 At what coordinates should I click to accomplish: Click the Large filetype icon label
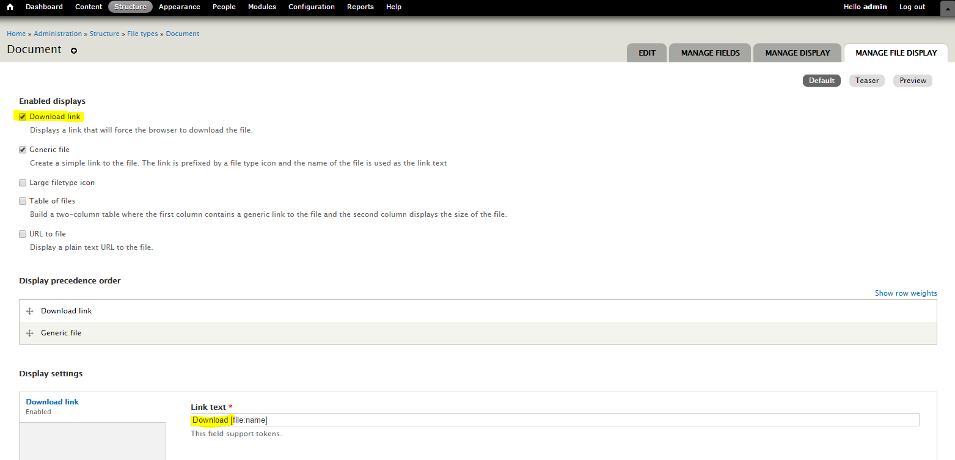(62, 183)
